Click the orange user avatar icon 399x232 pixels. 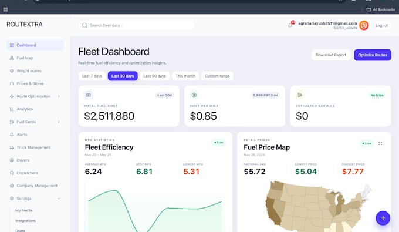[x=364, y=25]
